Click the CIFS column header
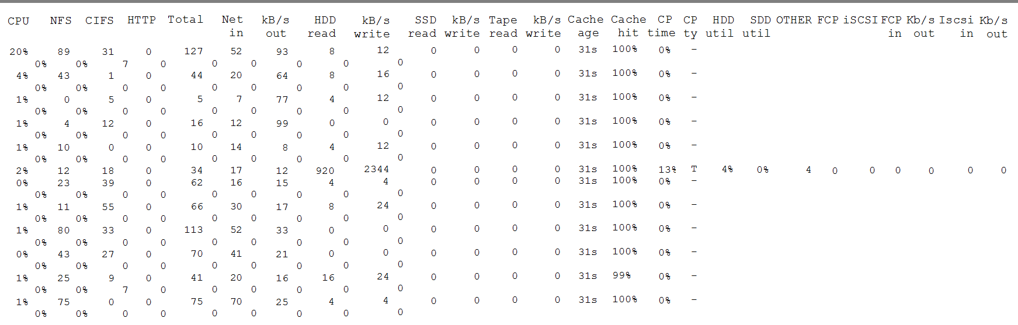This screenshot has height=325, width=1018. (x=99, y=20)
